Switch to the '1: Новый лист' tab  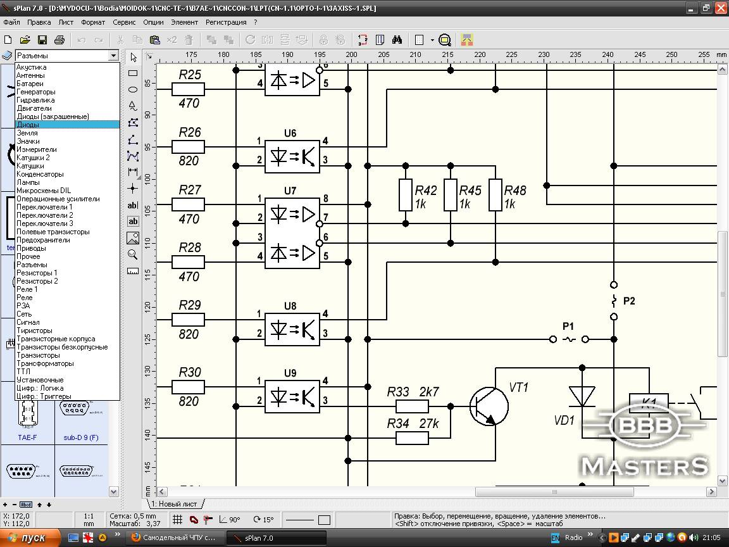[x=173, y=504]
